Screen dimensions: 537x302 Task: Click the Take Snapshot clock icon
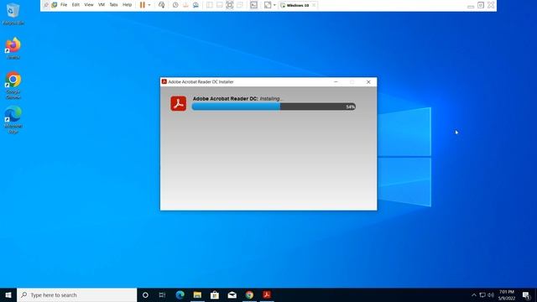coord(175,5)
